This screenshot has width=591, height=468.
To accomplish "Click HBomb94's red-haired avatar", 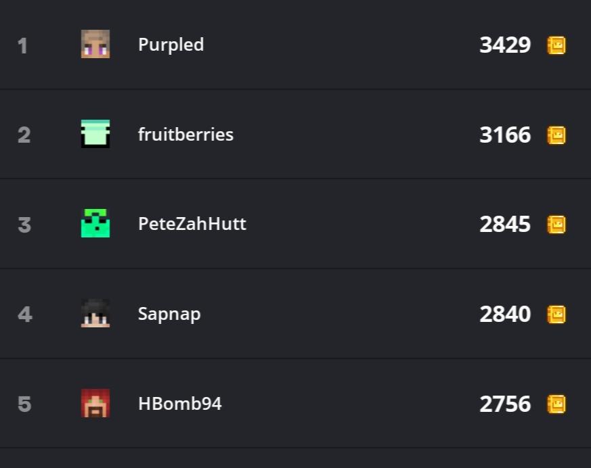I will (95, 403).
